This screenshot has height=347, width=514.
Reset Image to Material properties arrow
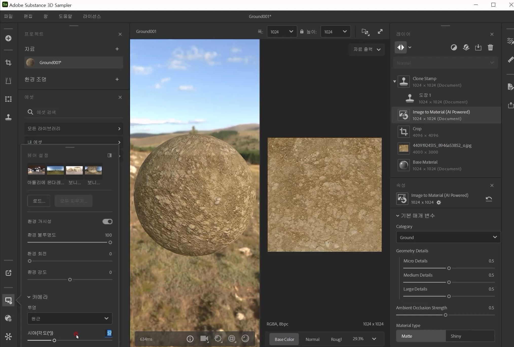tap(489, 199)
